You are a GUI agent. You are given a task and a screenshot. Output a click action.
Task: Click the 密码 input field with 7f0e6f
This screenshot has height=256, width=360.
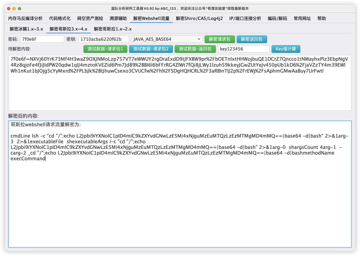click(x=42, y=39)
